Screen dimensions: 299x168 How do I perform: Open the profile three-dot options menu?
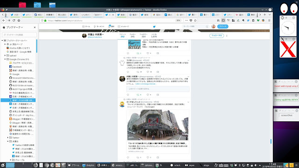point(227,35)
